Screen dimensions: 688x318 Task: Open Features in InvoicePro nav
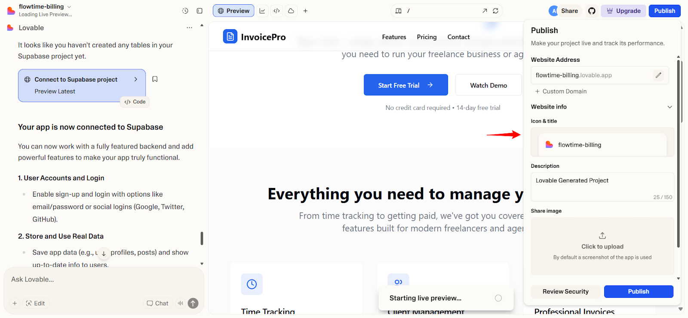point(394,37)
